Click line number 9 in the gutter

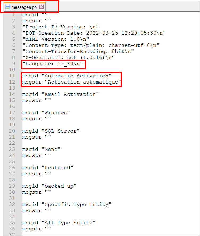(14, 64)
